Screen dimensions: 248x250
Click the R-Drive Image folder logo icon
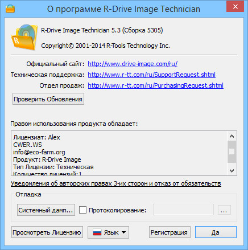click(24, 37)
